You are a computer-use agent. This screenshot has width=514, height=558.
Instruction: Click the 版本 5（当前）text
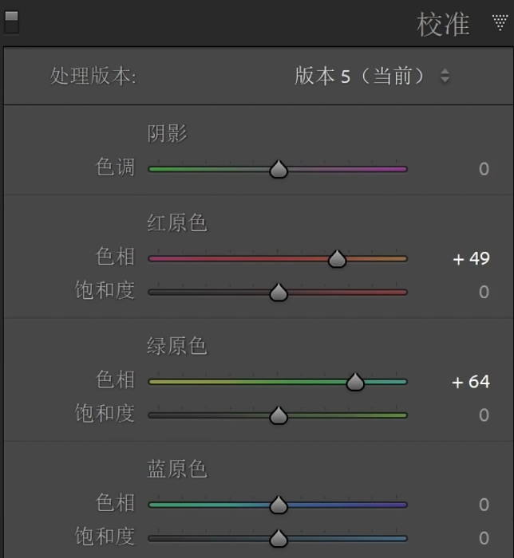[x=360, y=76]
